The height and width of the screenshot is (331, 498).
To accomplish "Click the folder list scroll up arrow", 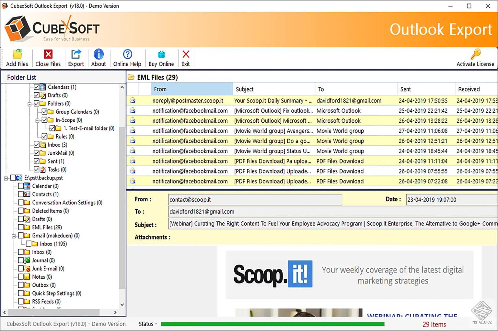I will click(x=122, y=87).
